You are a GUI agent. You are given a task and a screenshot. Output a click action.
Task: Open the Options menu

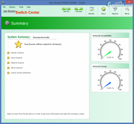coord(12,7)
